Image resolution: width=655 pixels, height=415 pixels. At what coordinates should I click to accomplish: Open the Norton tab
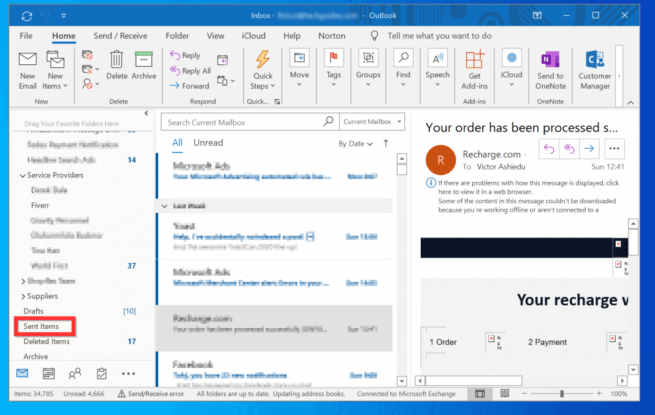click(x=332, y=36)
